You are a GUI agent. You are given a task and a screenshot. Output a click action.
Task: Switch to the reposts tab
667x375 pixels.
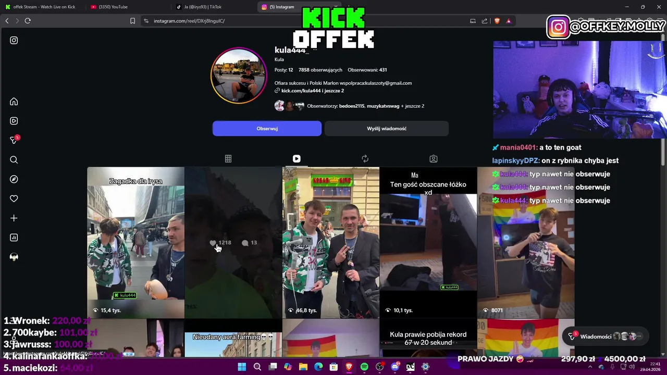[365, 158]
